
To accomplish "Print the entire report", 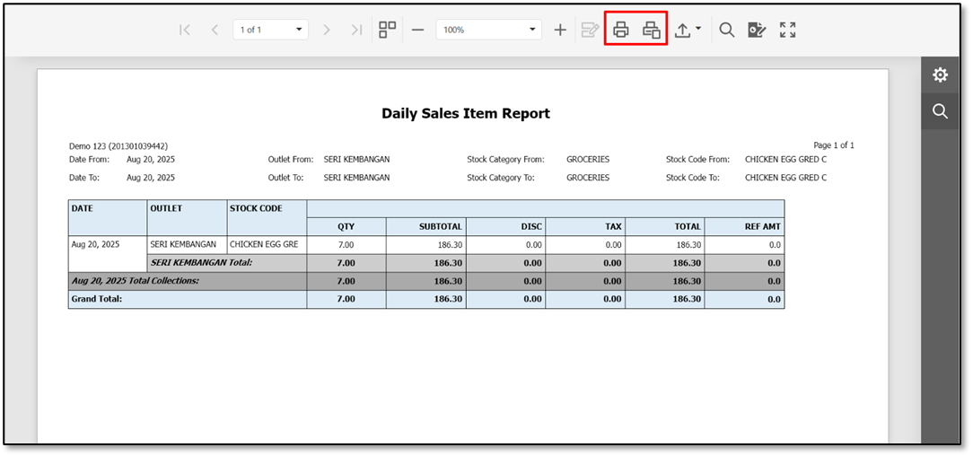I will (621, 30).
